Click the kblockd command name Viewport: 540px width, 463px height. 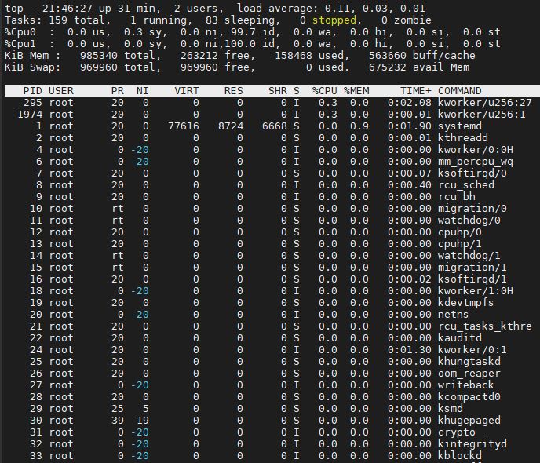click(x=460, y=455)
